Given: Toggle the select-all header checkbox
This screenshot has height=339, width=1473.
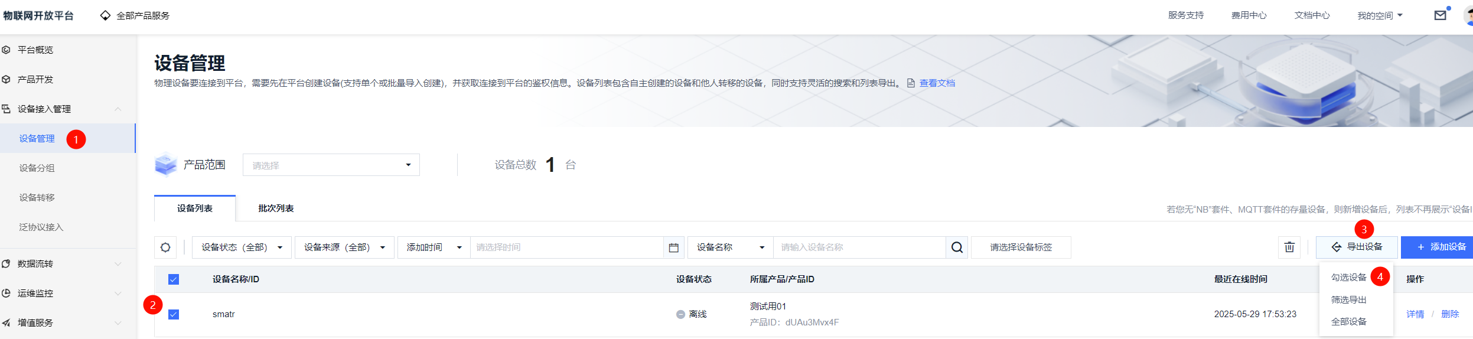Looking at the screenshot, I should tap(174, 279).
